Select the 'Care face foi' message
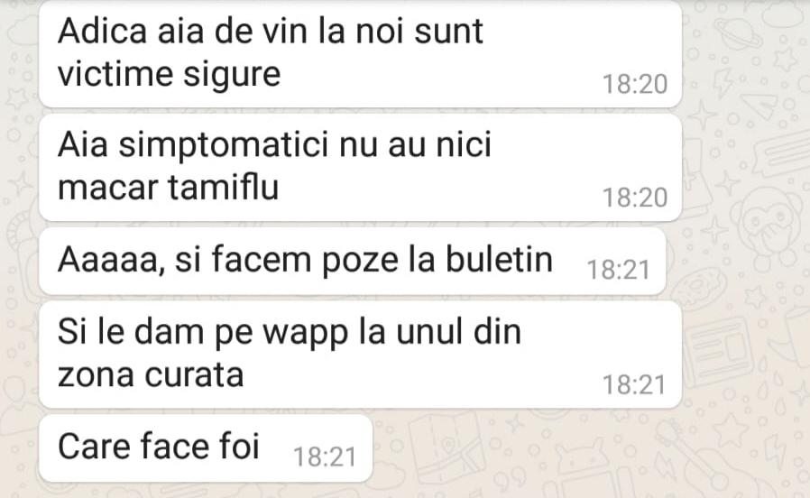Viewport: 810px width, 498px height. pyautogui.click(x=206, y=447)
